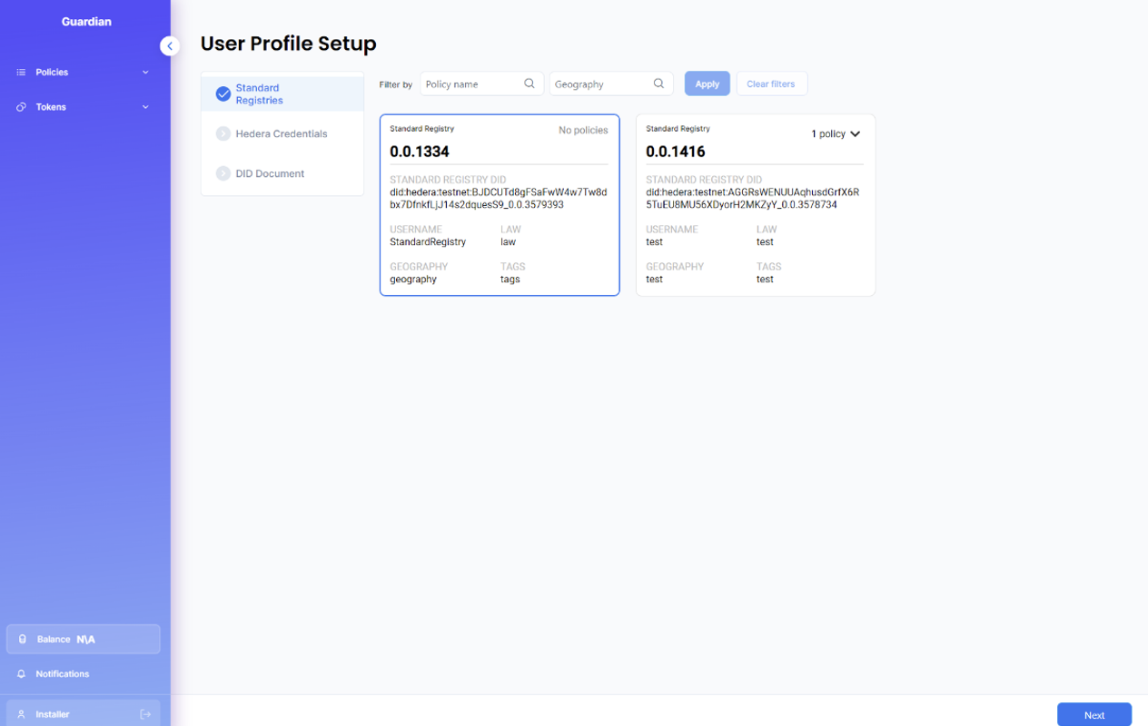Click the Hedera Credentials step indicator circle

point(223,134)
